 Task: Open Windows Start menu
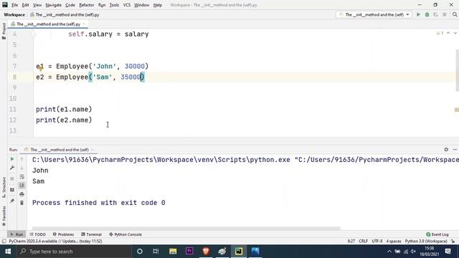tap(8, 252)
